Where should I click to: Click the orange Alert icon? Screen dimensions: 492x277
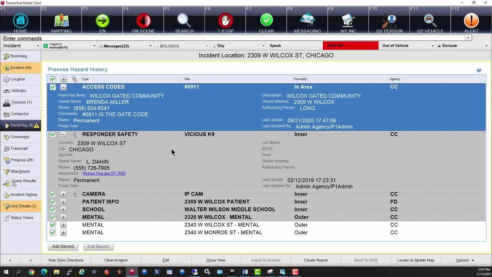[471, 21]
